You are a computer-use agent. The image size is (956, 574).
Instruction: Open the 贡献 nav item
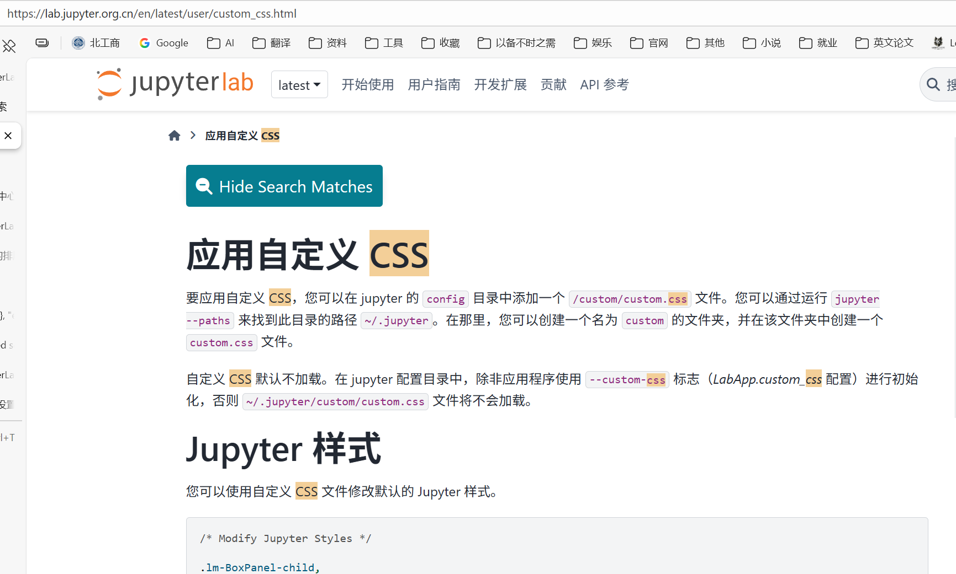click(x=553, y=84)
